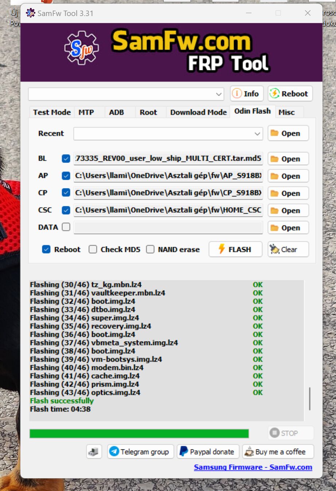The image size is (336, 491).
Task: Click the Paypal donate button
Action: [x=208, y=452]
